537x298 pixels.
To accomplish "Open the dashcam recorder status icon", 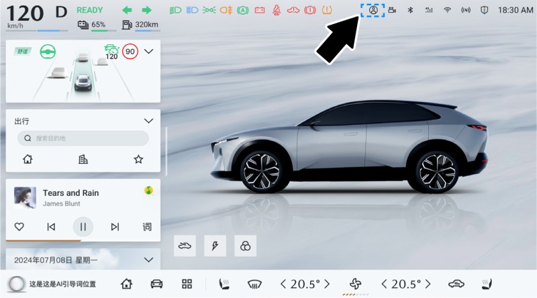I will pyautogui.click(x=392, y=10).
